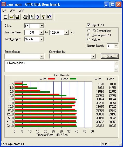Click the read value 39199
The width and height of the screenshot is (123, 147).
point(112,114)
